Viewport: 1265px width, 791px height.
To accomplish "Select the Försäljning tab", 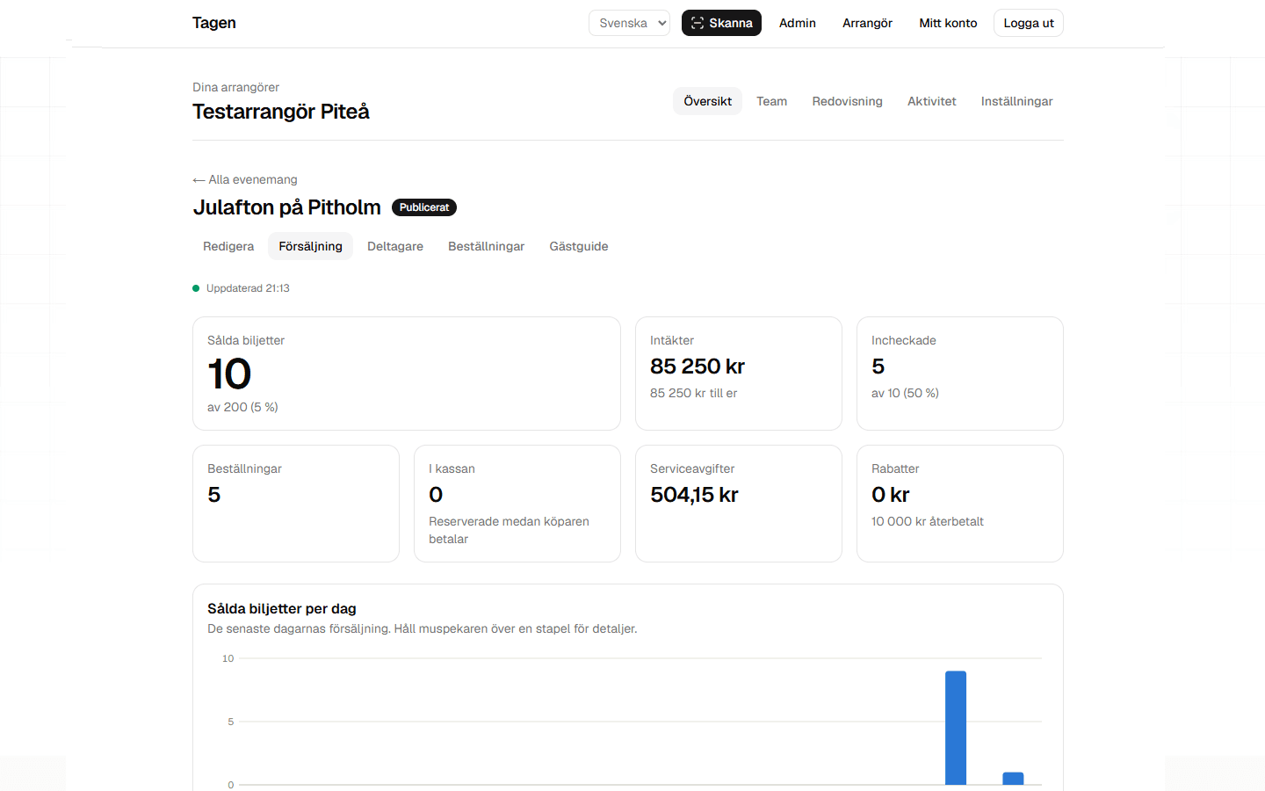I will tap(310, 246).
